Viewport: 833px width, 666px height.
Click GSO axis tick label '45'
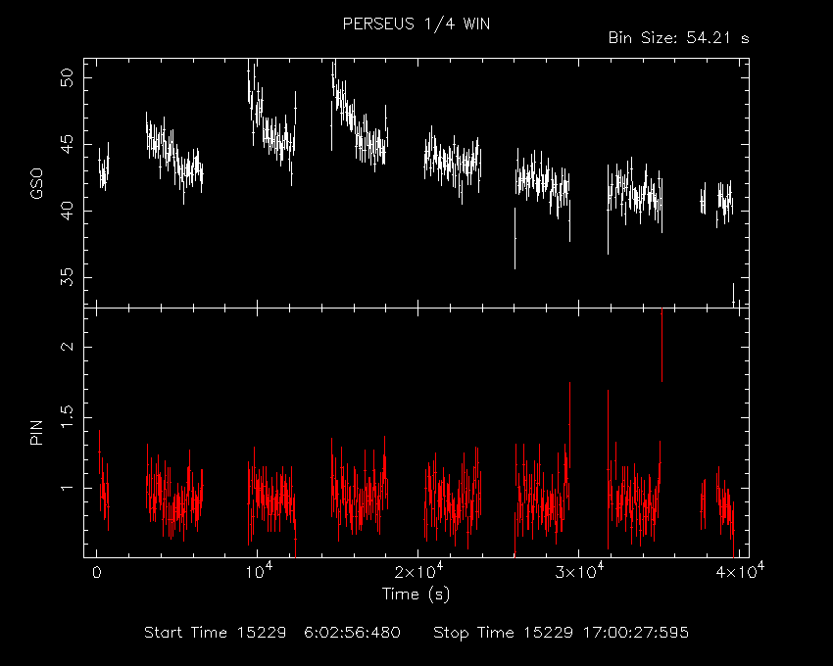click(x=68, y=144)
